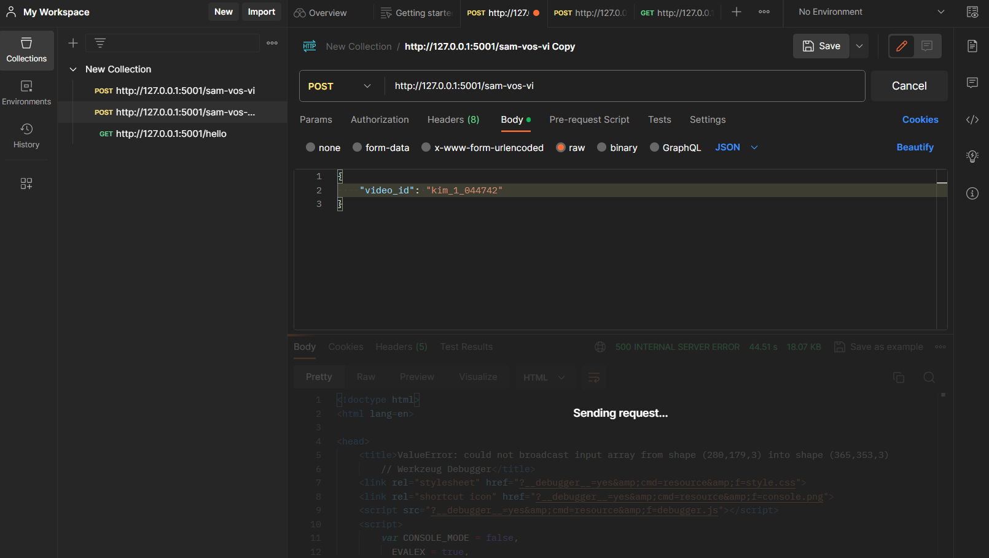Open collections options ellipsis menu
The image size is (989, 558).
pyautogui.click(x=272, y=43)
